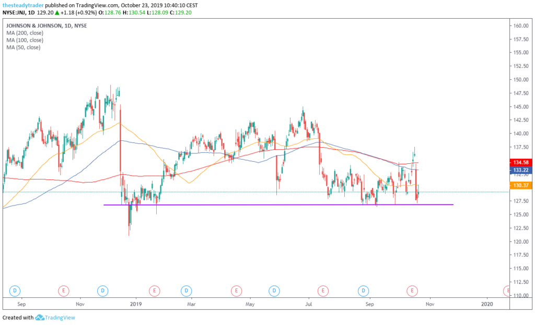Image resolution: width=535 pixels, height=325 pixels.
Task: Click the 125.00 price axis label
Action: (x=521, y=214)
